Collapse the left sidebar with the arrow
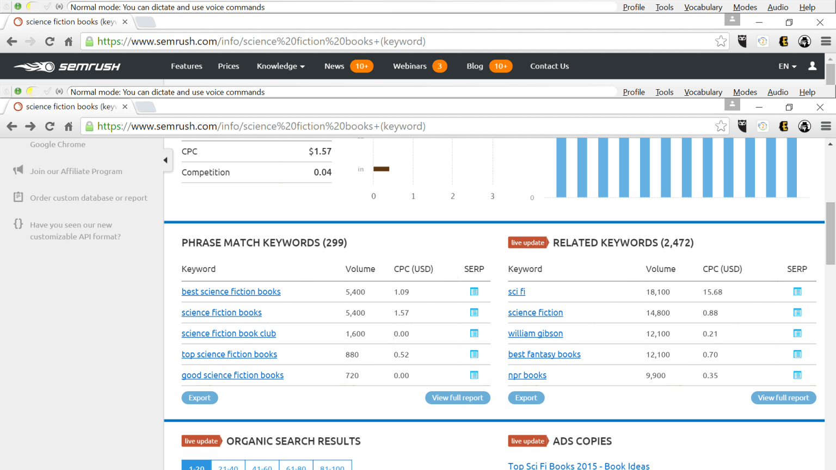 click(x=165, y=160)
